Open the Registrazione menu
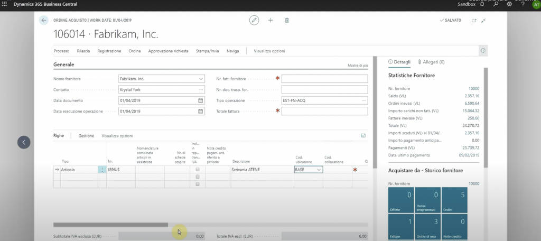The image size is (541, 241). pos(109,51)
